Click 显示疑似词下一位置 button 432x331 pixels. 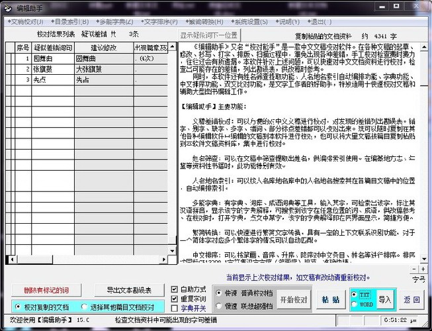(x=209, y=35)
